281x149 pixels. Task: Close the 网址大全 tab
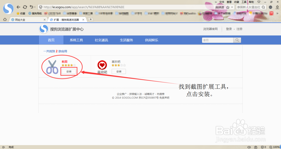(45, 20)
